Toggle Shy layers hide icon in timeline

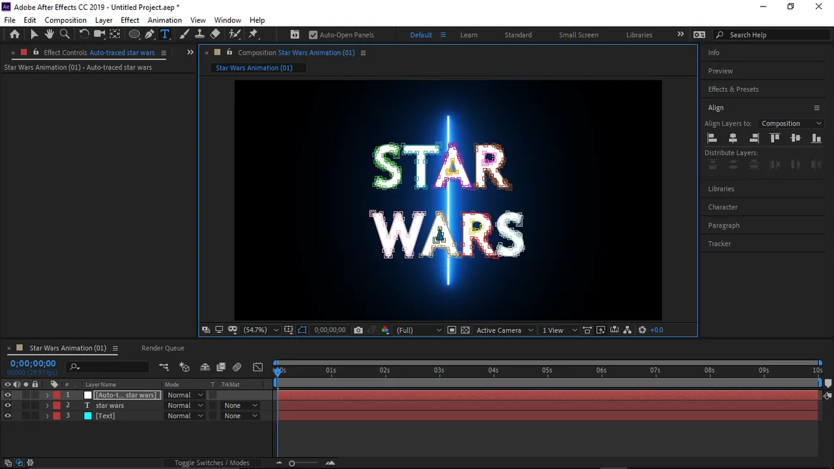(205, 367)
